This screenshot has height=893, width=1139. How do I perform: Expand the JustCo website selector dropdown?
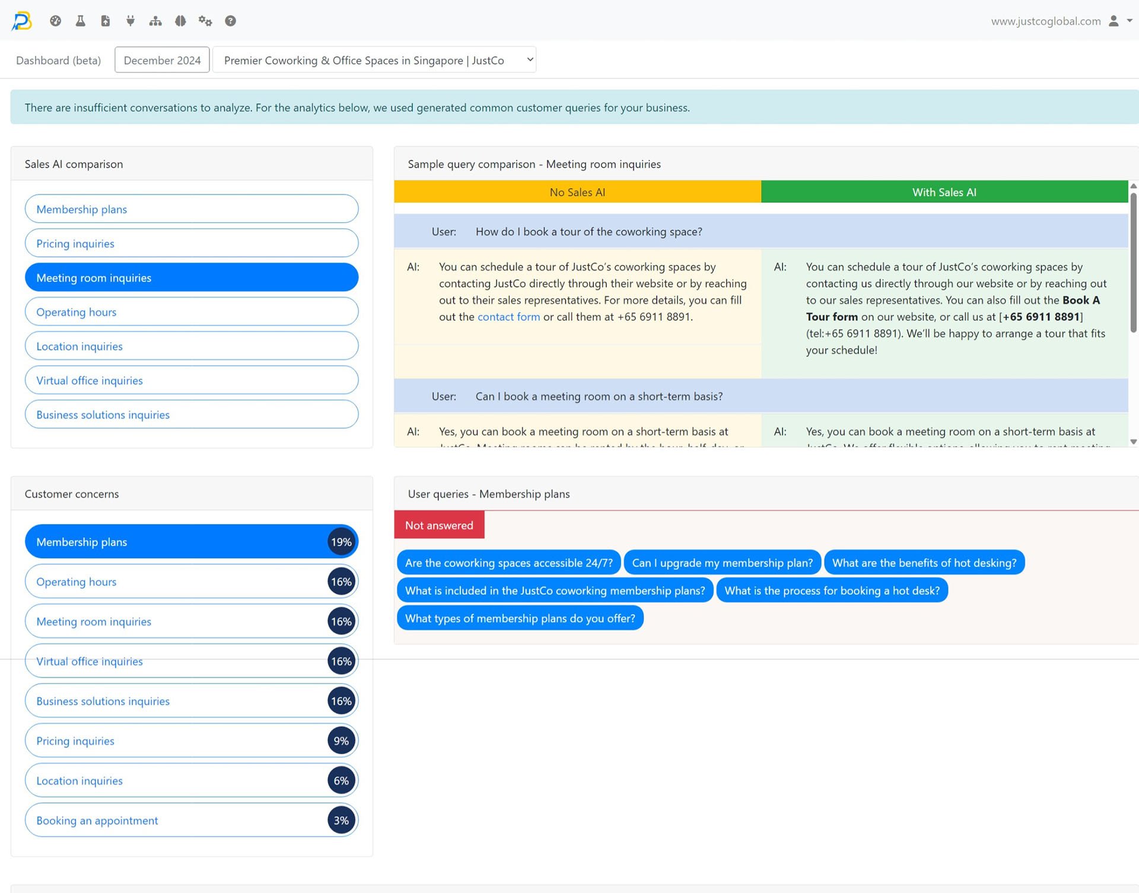(x=374, y=60)
